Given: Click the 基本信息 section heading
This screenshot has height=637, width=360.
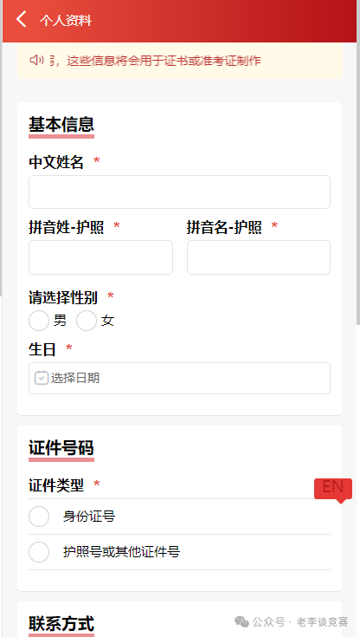Looking at the screenshot, I should 61,124.
